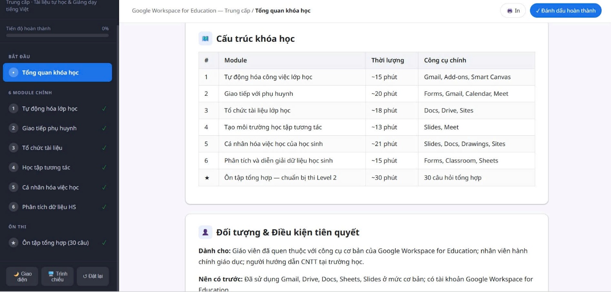
Task: Click the Cấu trúc khóa học heading
Action: click(255, 39)
